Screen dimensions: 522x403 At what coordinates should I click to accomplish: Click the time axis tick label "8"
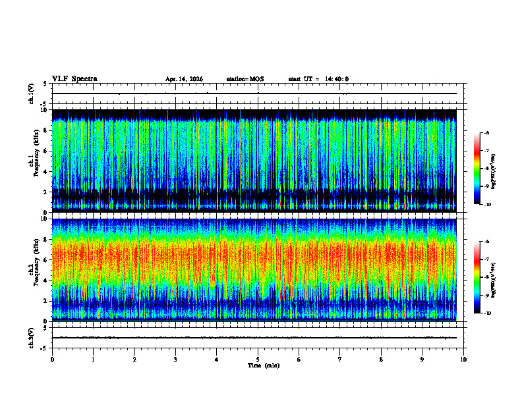click(x=381, y=360)
